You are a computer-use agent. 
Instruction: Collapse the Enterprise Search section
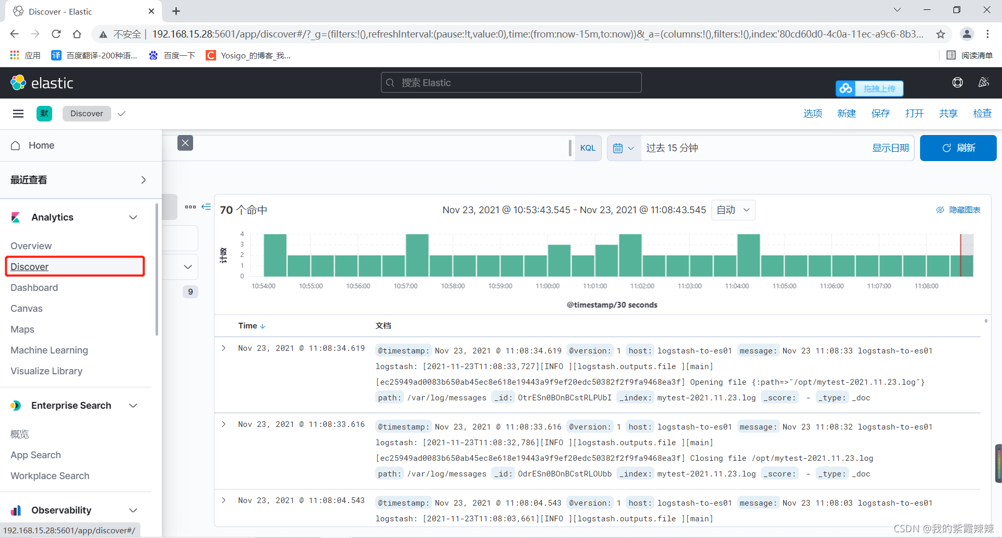(133, 406)
